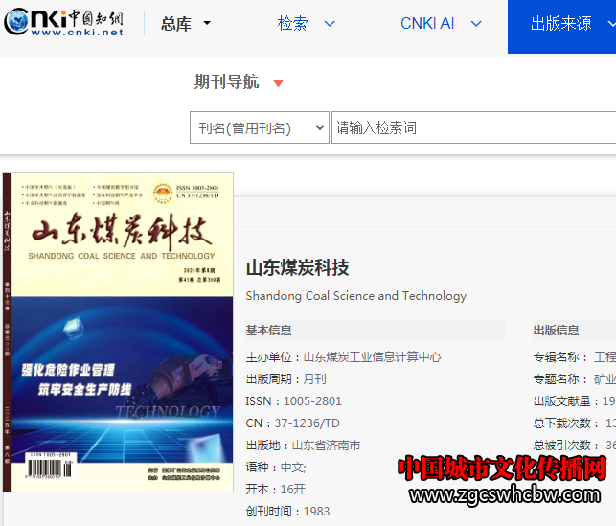616x526 pixels.
Task: Click the Shandong Coal Science and Technology subtitle
Action: click(355, 296)
